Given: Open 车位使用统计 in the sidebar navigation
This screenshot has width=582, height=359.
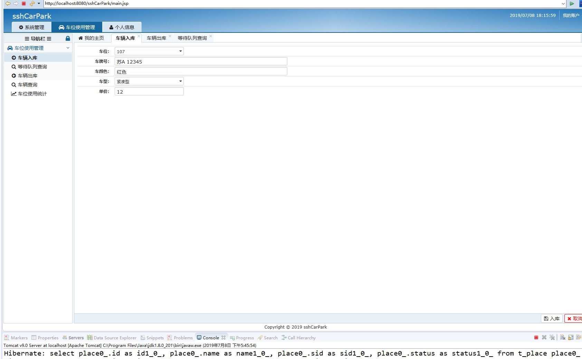Looking at the screenshot, I should click(38, 94).
